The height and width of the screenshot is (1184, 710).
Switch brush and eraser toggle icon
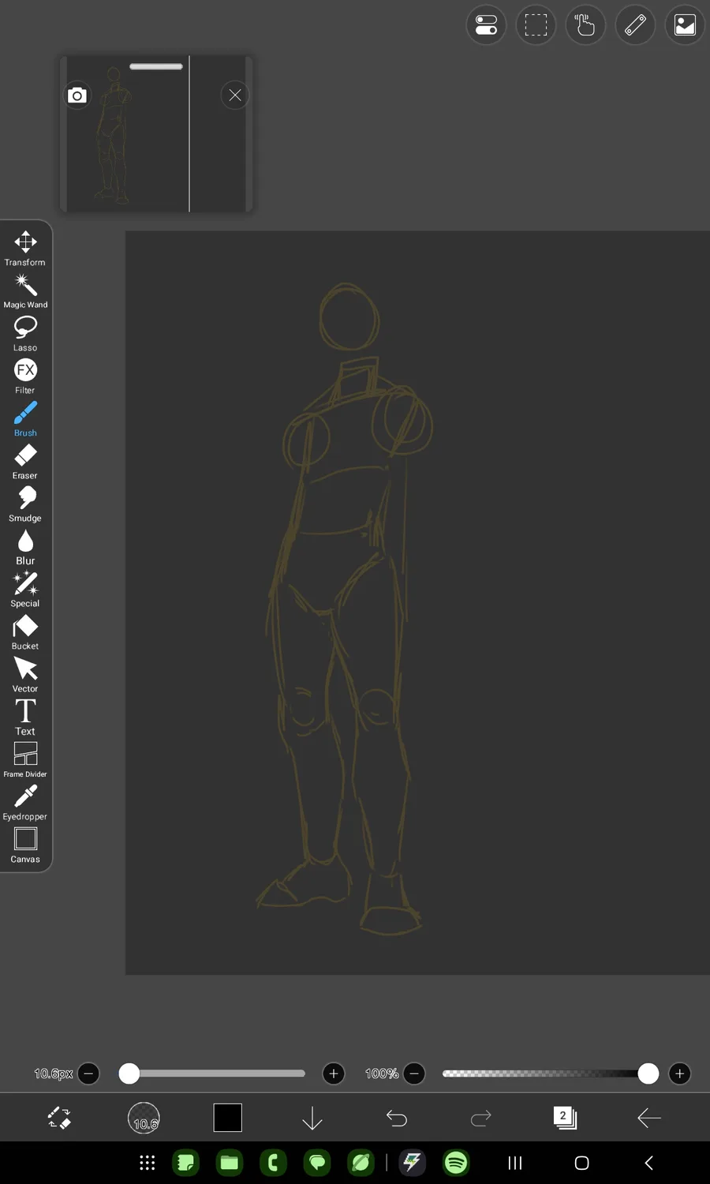tap(59, 1118)
